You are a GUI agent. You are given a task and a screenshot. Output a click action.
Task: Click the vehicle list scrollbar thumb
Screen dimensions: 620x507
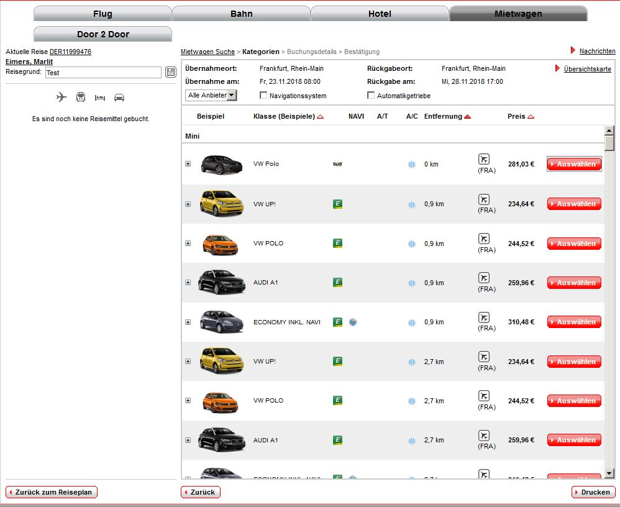[x=609, y=143]
